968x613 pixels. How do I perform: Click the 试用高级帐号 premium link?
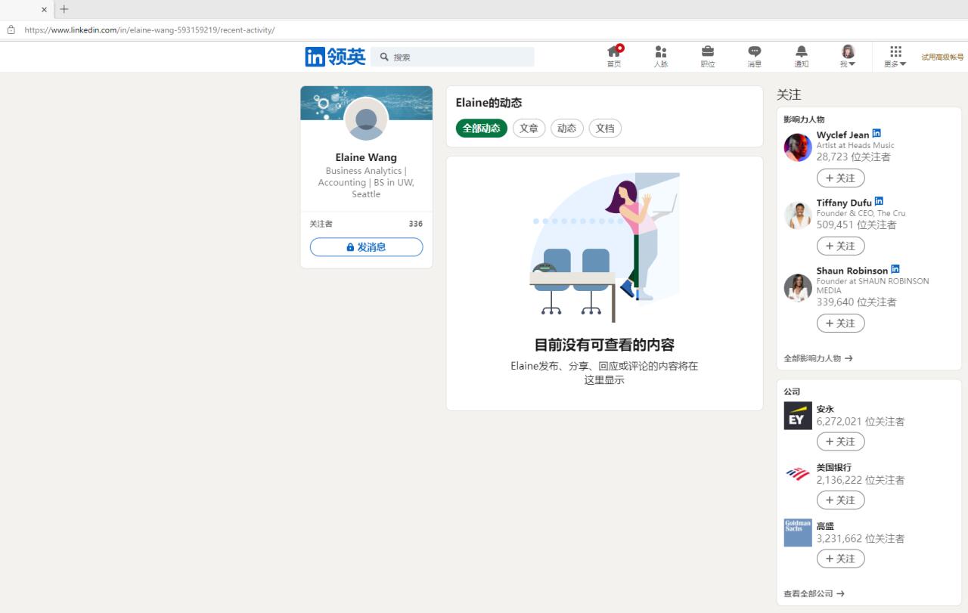pyautogui.click(x=942, y=57)
